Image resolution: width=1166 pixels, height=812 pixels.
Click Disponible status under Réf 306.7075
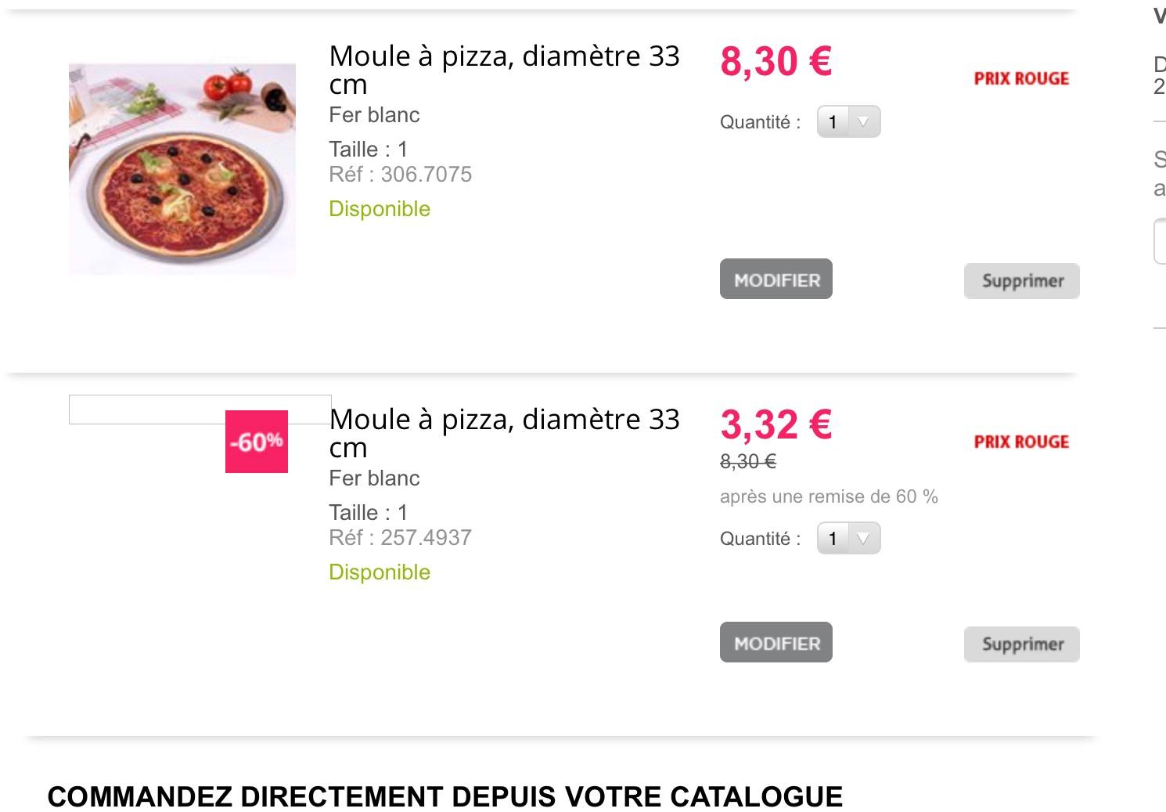[380, 209]
